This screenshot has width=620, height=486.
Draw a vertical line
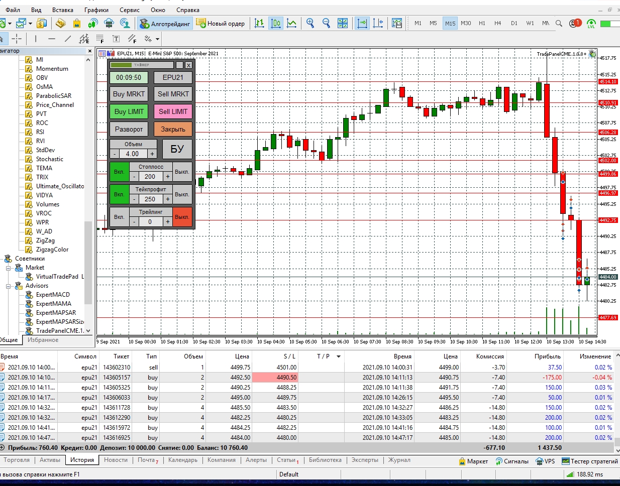36,39
